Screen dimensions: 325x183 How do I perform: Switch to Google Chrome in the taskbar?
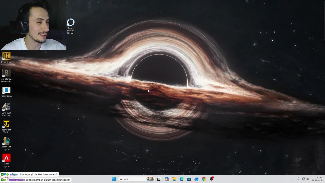pyautogui.click(x=204, y=179)
